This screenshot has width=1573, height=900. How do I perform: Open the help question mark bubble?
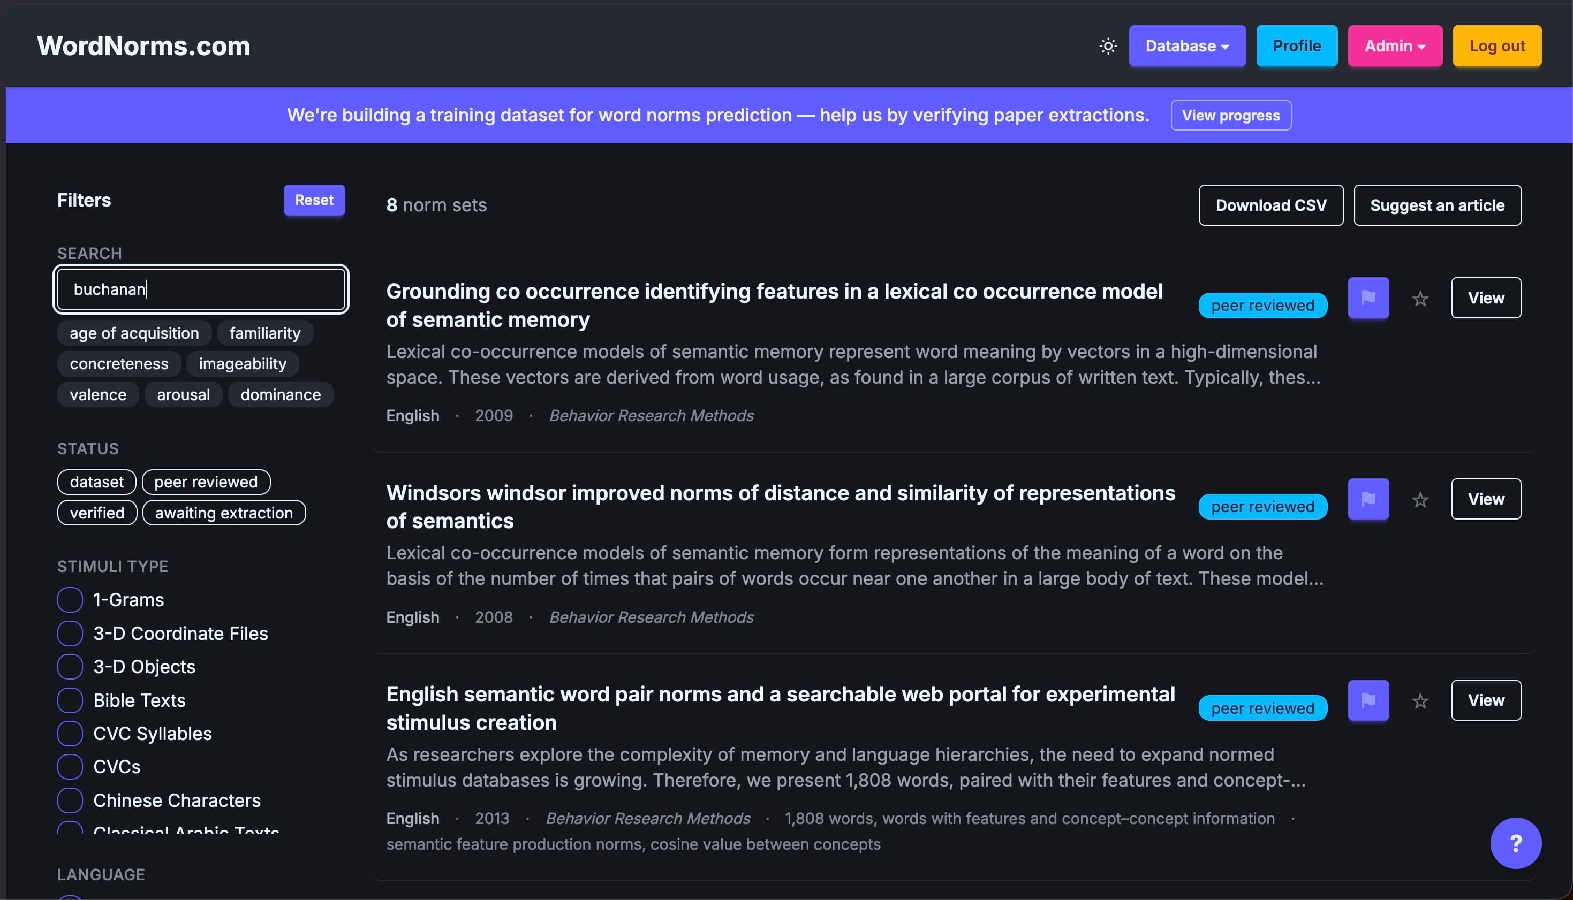tap(1516, 843)
